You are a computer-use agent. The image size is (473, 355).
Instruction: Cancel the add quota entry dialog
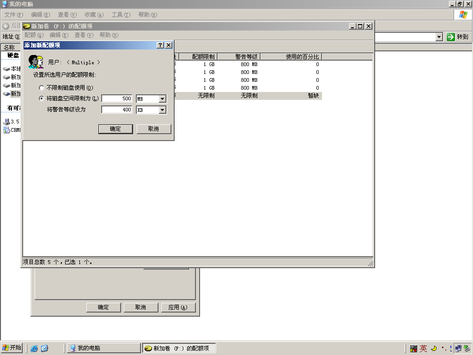[x=154, y=129]
